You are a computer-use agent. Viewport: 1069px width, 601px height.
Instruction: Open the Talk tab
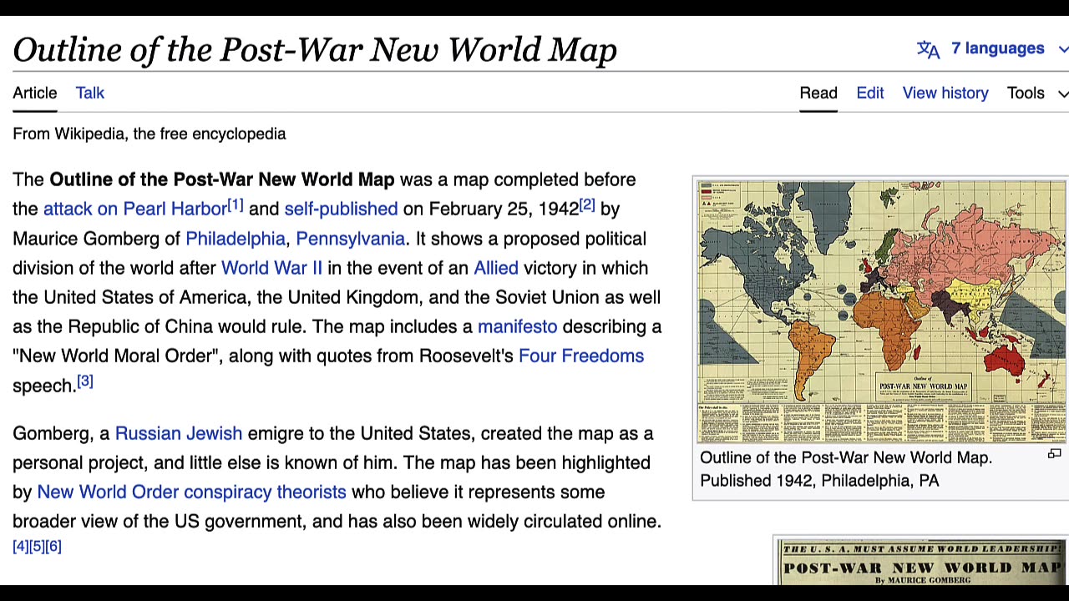(90, 93)
